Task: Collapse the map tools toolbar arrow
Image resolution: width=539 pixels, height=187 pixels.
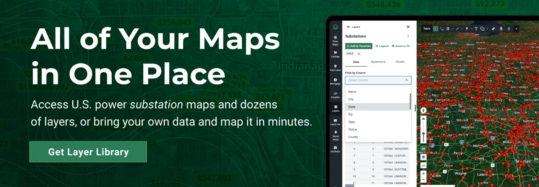Action: 516,29
